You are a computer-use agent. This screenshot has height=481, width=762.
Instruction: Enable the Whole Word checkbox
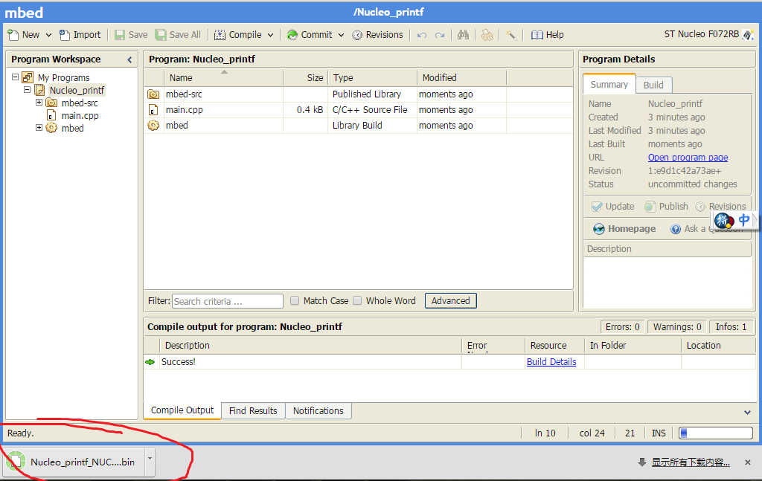[357, 300]
